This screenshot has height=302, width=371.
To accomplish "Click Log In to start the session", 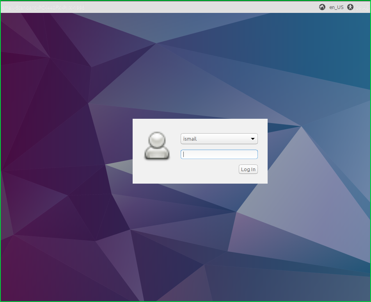I will coord(248,169).
